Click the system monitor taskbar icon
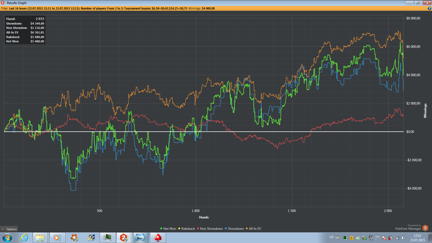Image resolution: width=432 pixels, height=243 pixels. (x=107, y=238)
